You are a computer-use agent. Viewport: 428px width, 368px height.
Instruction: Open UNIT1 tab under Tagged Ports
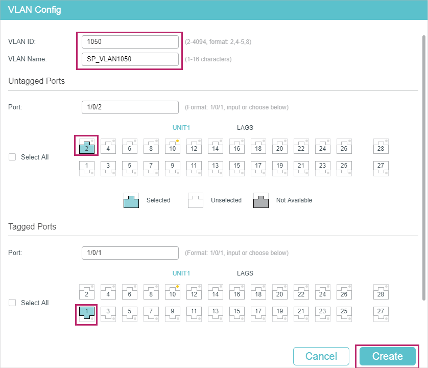(x=181, y=273)
